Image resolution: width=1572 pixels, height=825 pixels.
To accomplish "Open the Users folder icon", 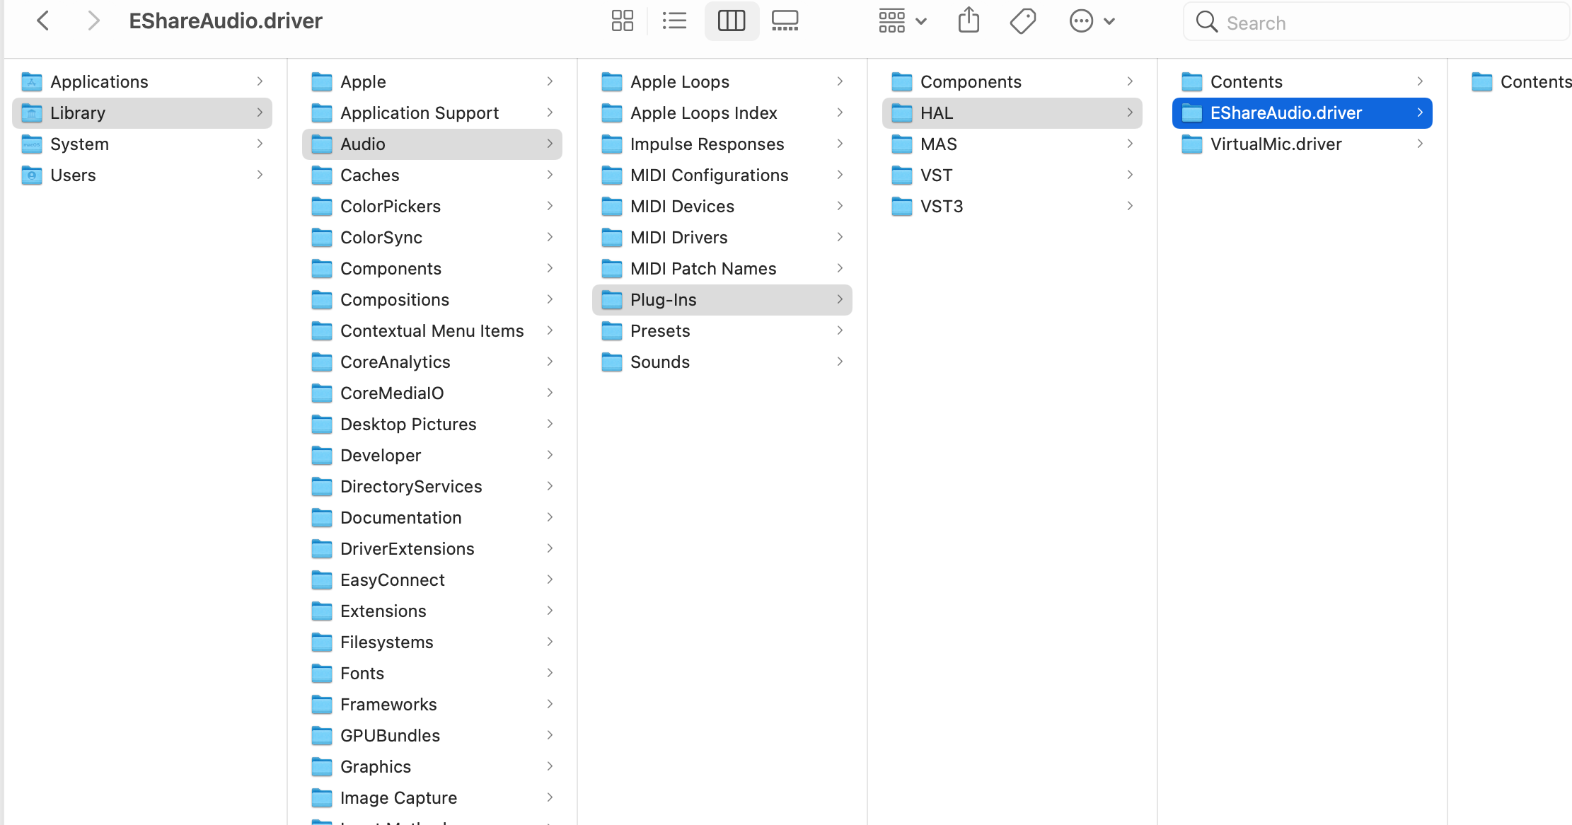I will click(32, 175).
